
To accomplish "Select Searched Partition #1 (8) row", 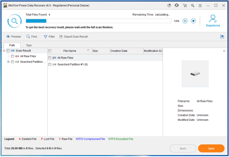I will click(x=105, y=65).
